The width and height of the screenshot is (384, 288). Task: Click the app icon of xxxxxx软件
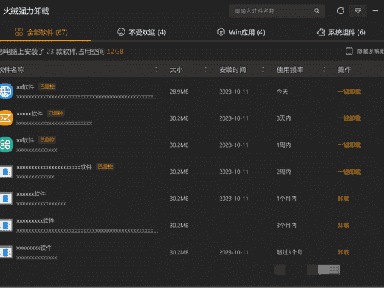[6, 199]
